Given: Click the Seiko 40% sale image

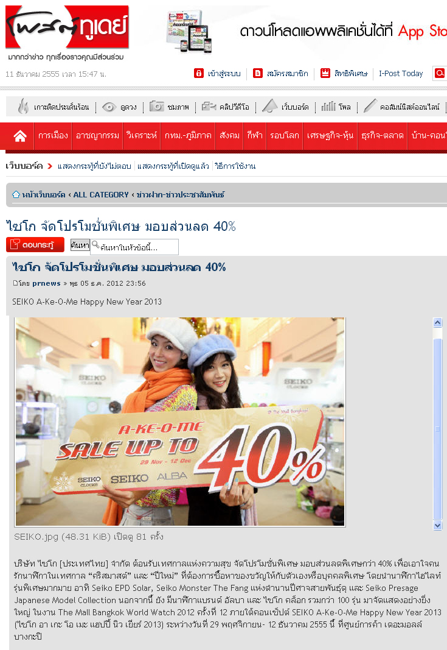Looking at the screenshot, I should 180,422.
